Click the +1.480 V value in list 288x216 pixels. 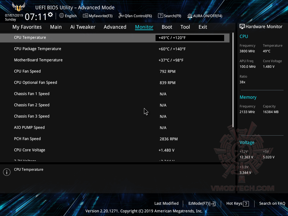[x=166, y=150]
